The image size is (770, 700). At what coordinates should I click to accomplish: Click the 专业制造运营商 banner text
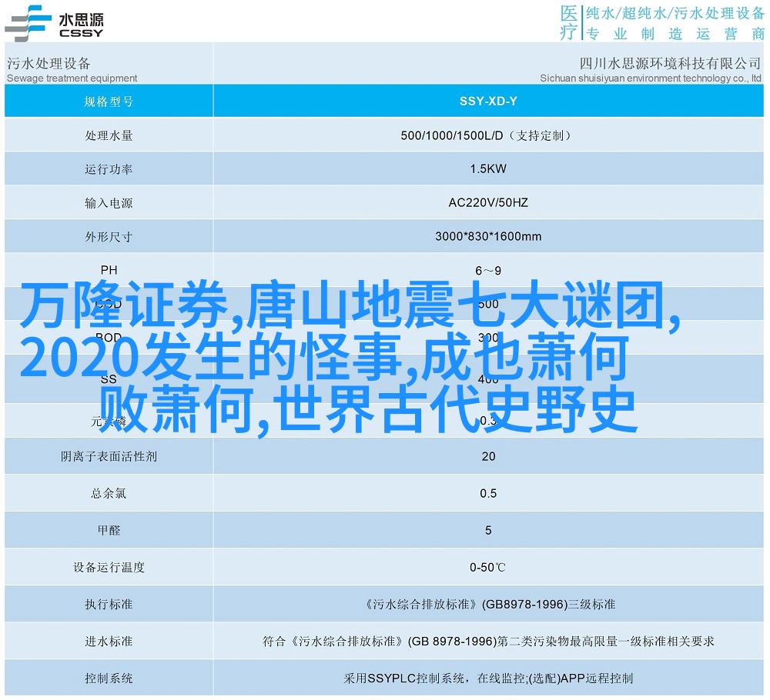click(675, 34)
